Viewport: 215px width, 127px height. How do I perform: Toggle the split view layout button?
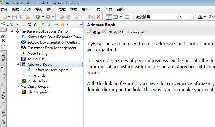pyautogui.click(x=127, y=17)
